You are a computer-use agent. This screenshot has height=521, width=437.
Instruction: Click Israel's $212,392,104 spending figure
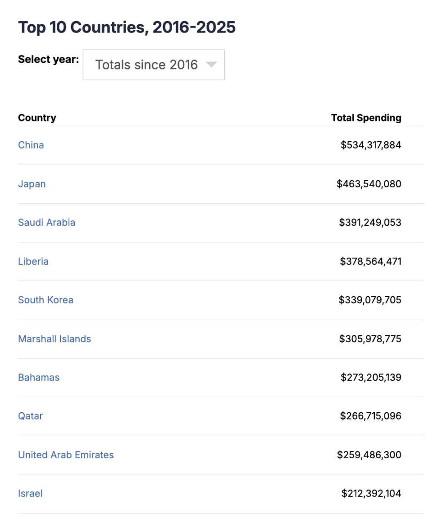click(x=371, y=493)
